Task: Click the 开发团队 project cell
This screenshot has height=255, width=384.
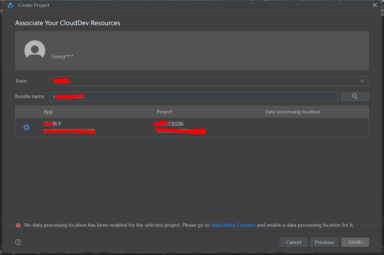Action: tap(176, 124)
